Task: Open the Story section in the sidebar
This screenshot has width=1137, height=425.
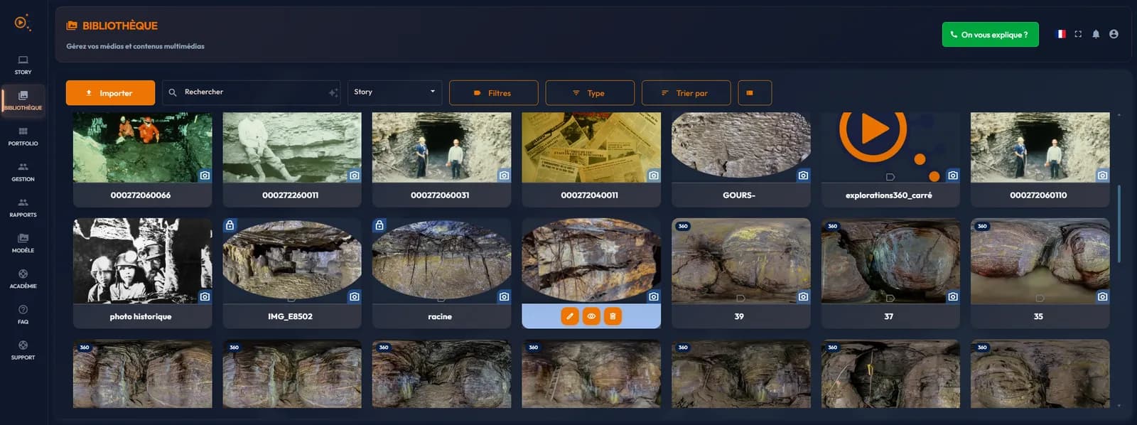Action: (23, 65)
